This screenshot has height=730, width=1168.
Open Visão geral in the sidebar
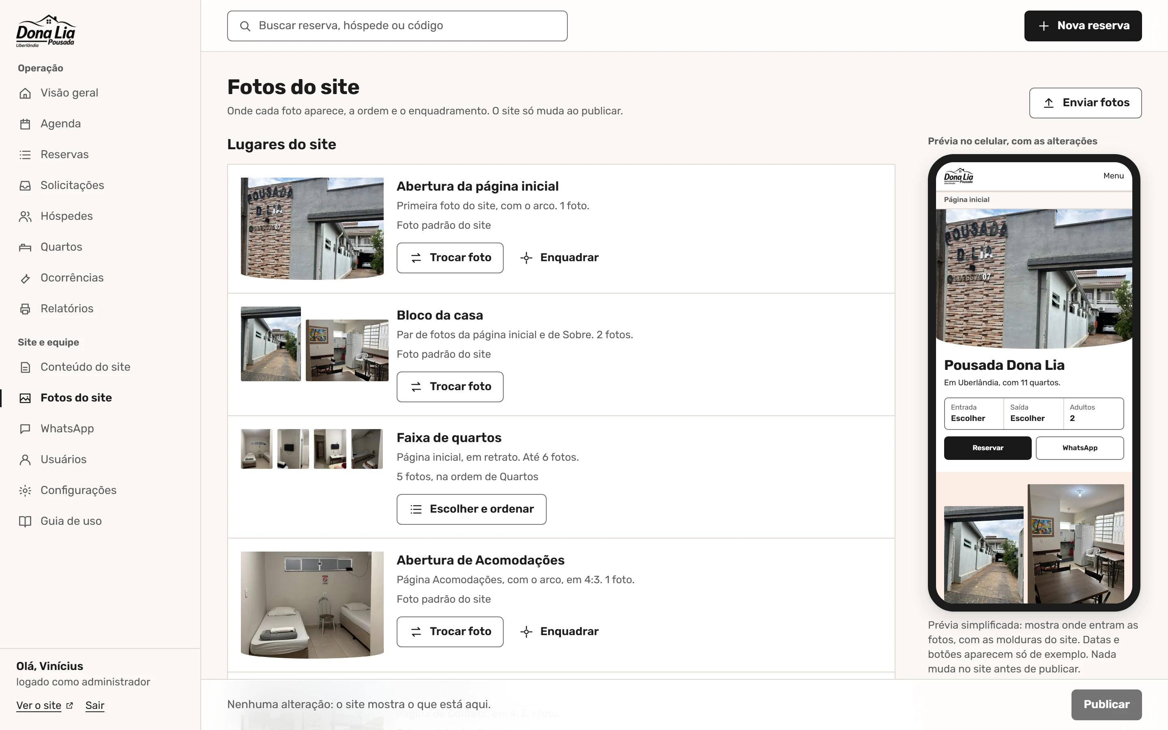click(x=100, y=93)
